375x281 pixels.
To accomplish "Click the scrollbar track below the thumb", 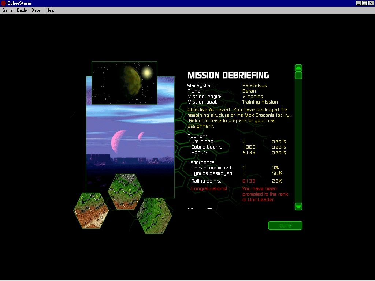I will pyautogui.click(x=298, y=139).
